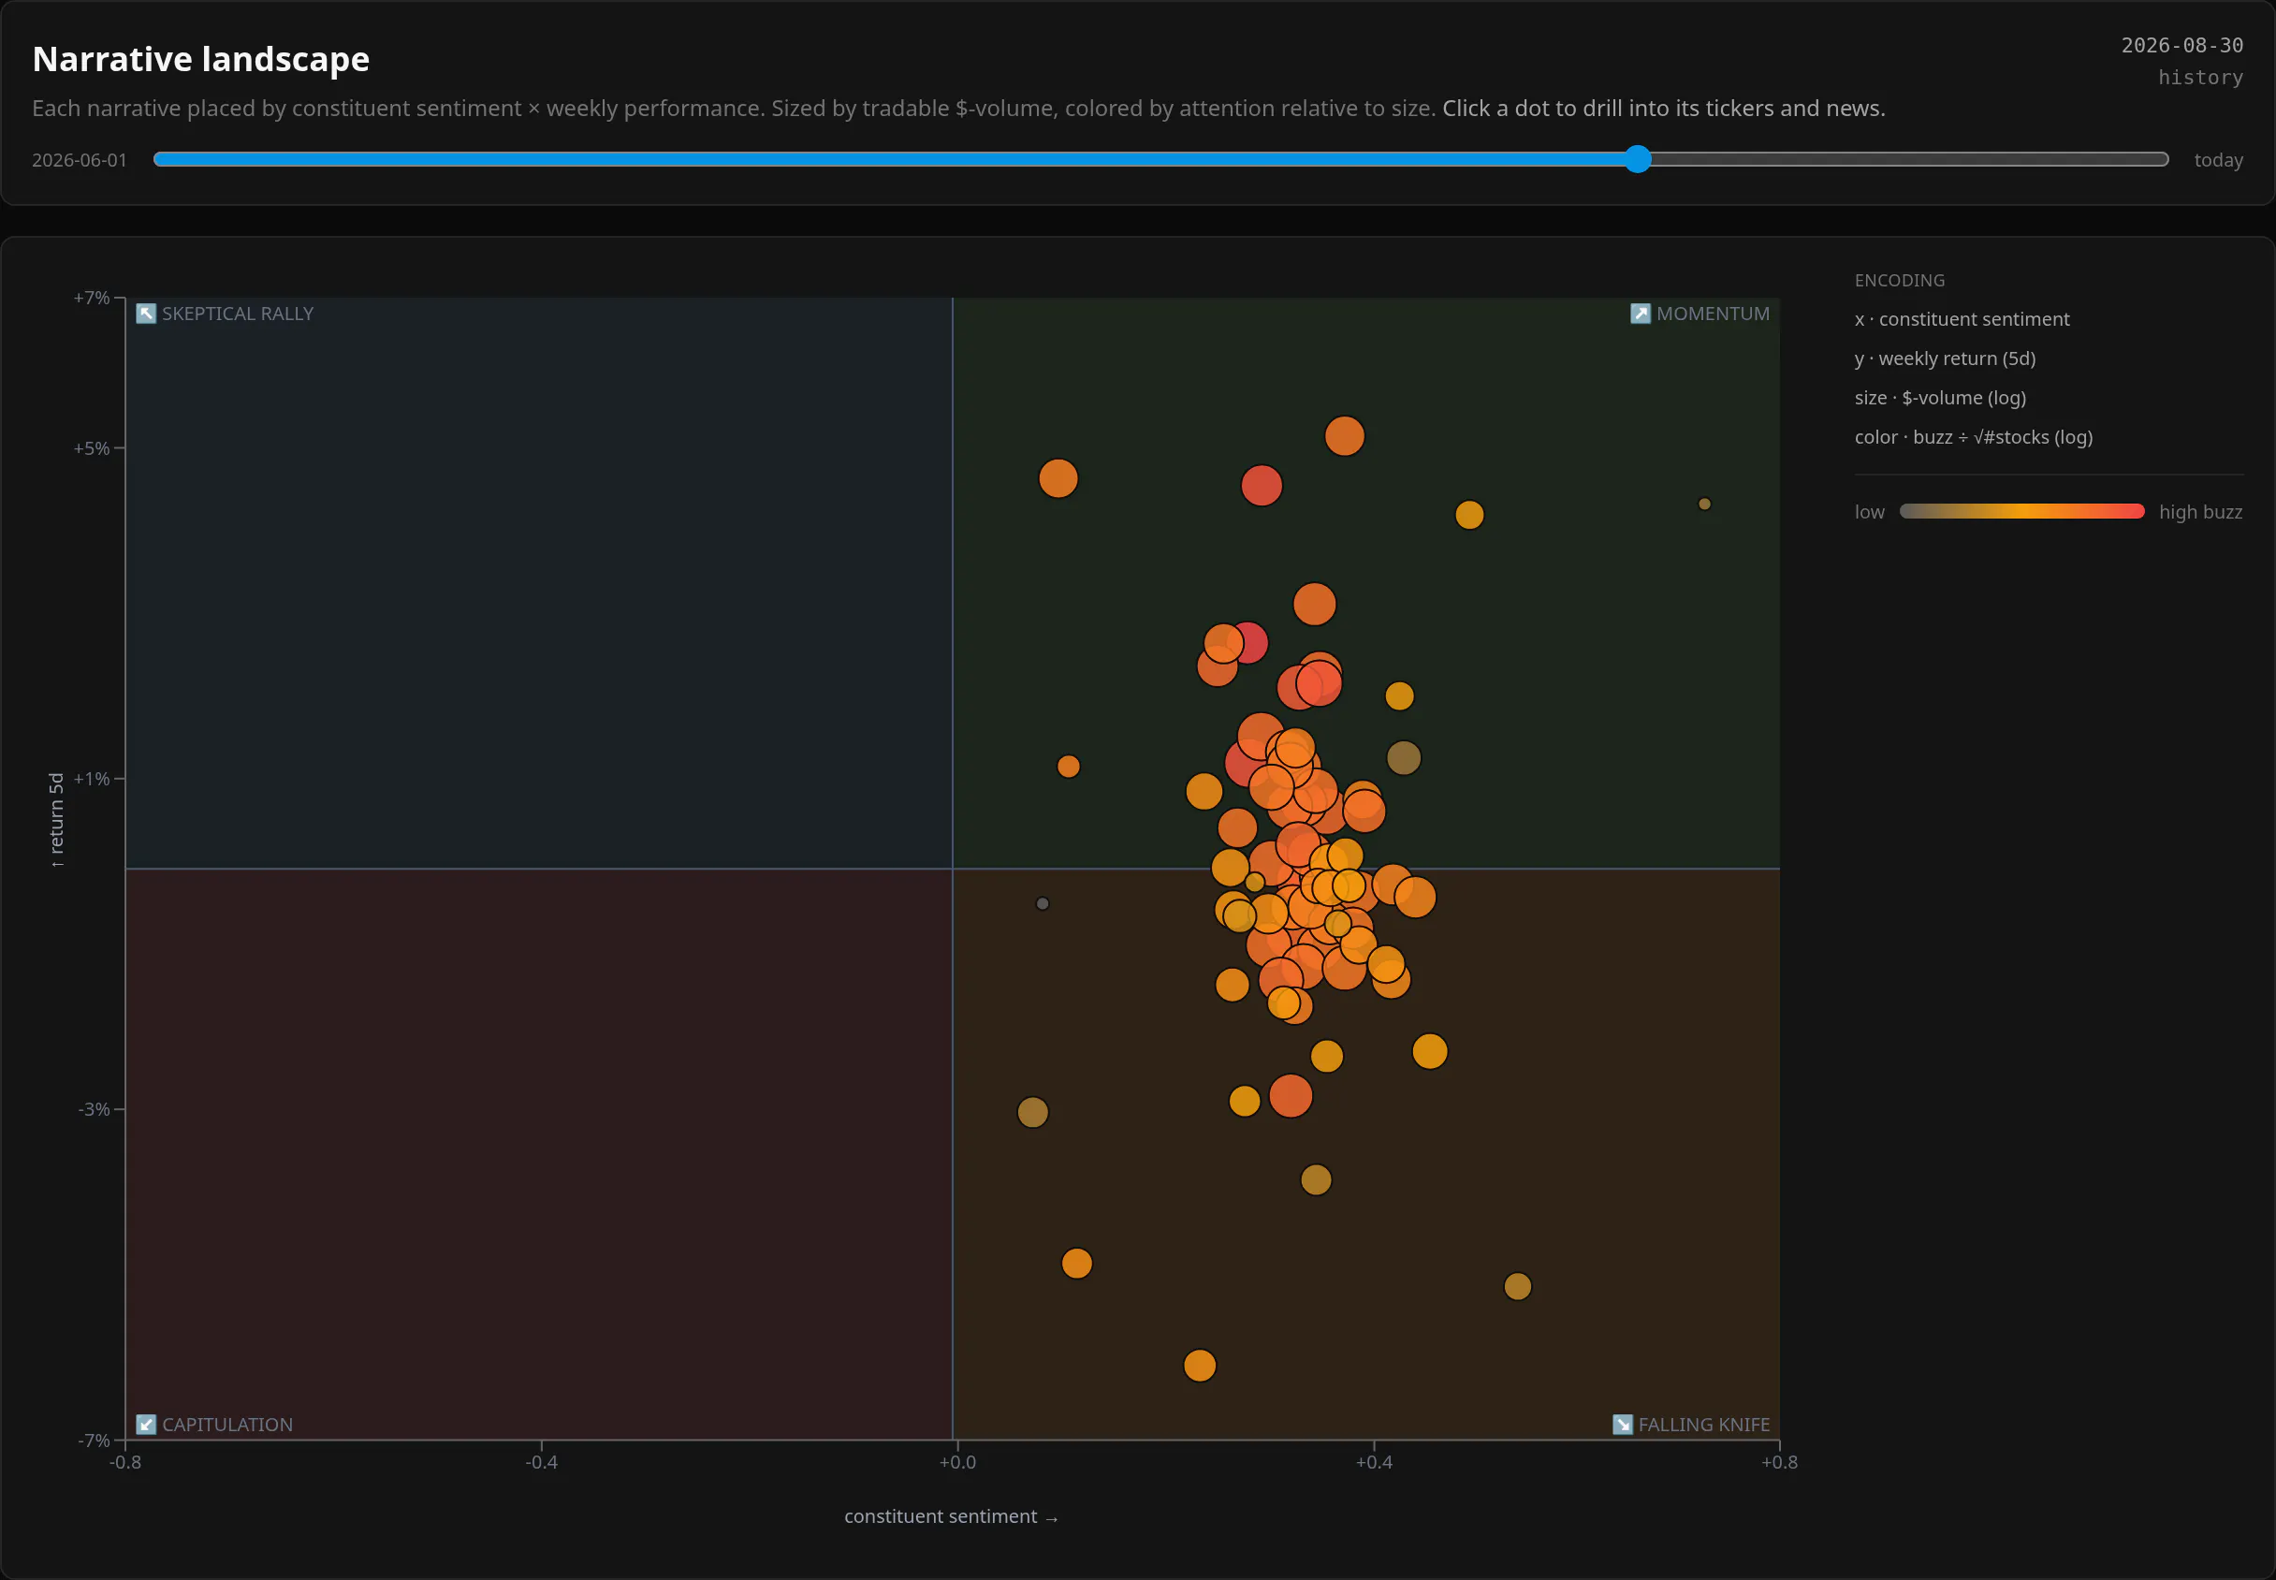
Task: Click the brownish bubble near -3% at left
Action: 1032,1113
